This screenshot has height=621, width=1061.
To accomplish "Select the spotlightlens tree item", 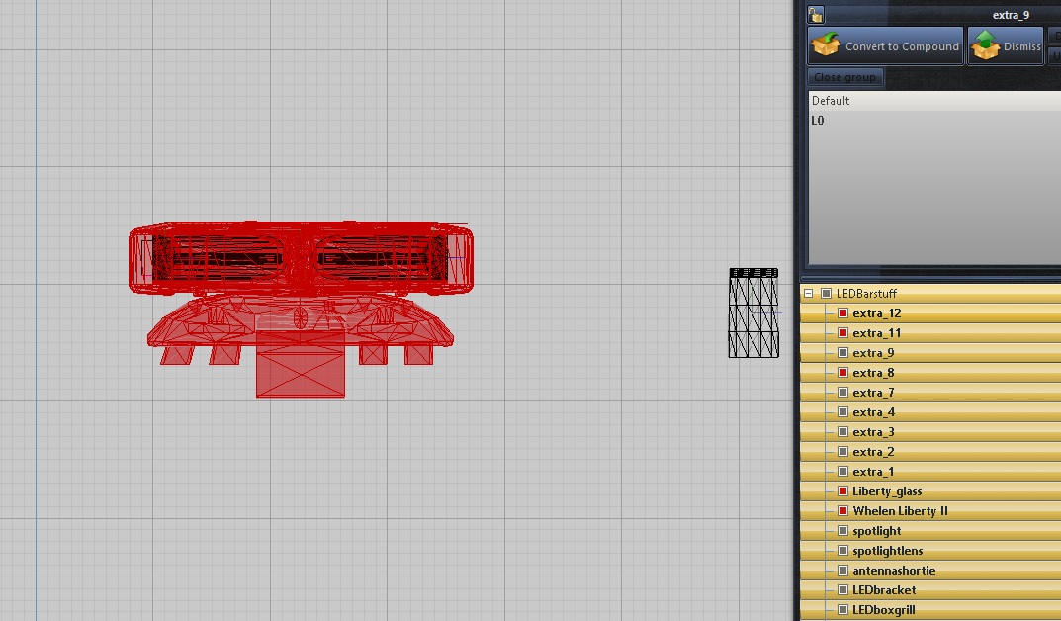I will pos(887,551).
